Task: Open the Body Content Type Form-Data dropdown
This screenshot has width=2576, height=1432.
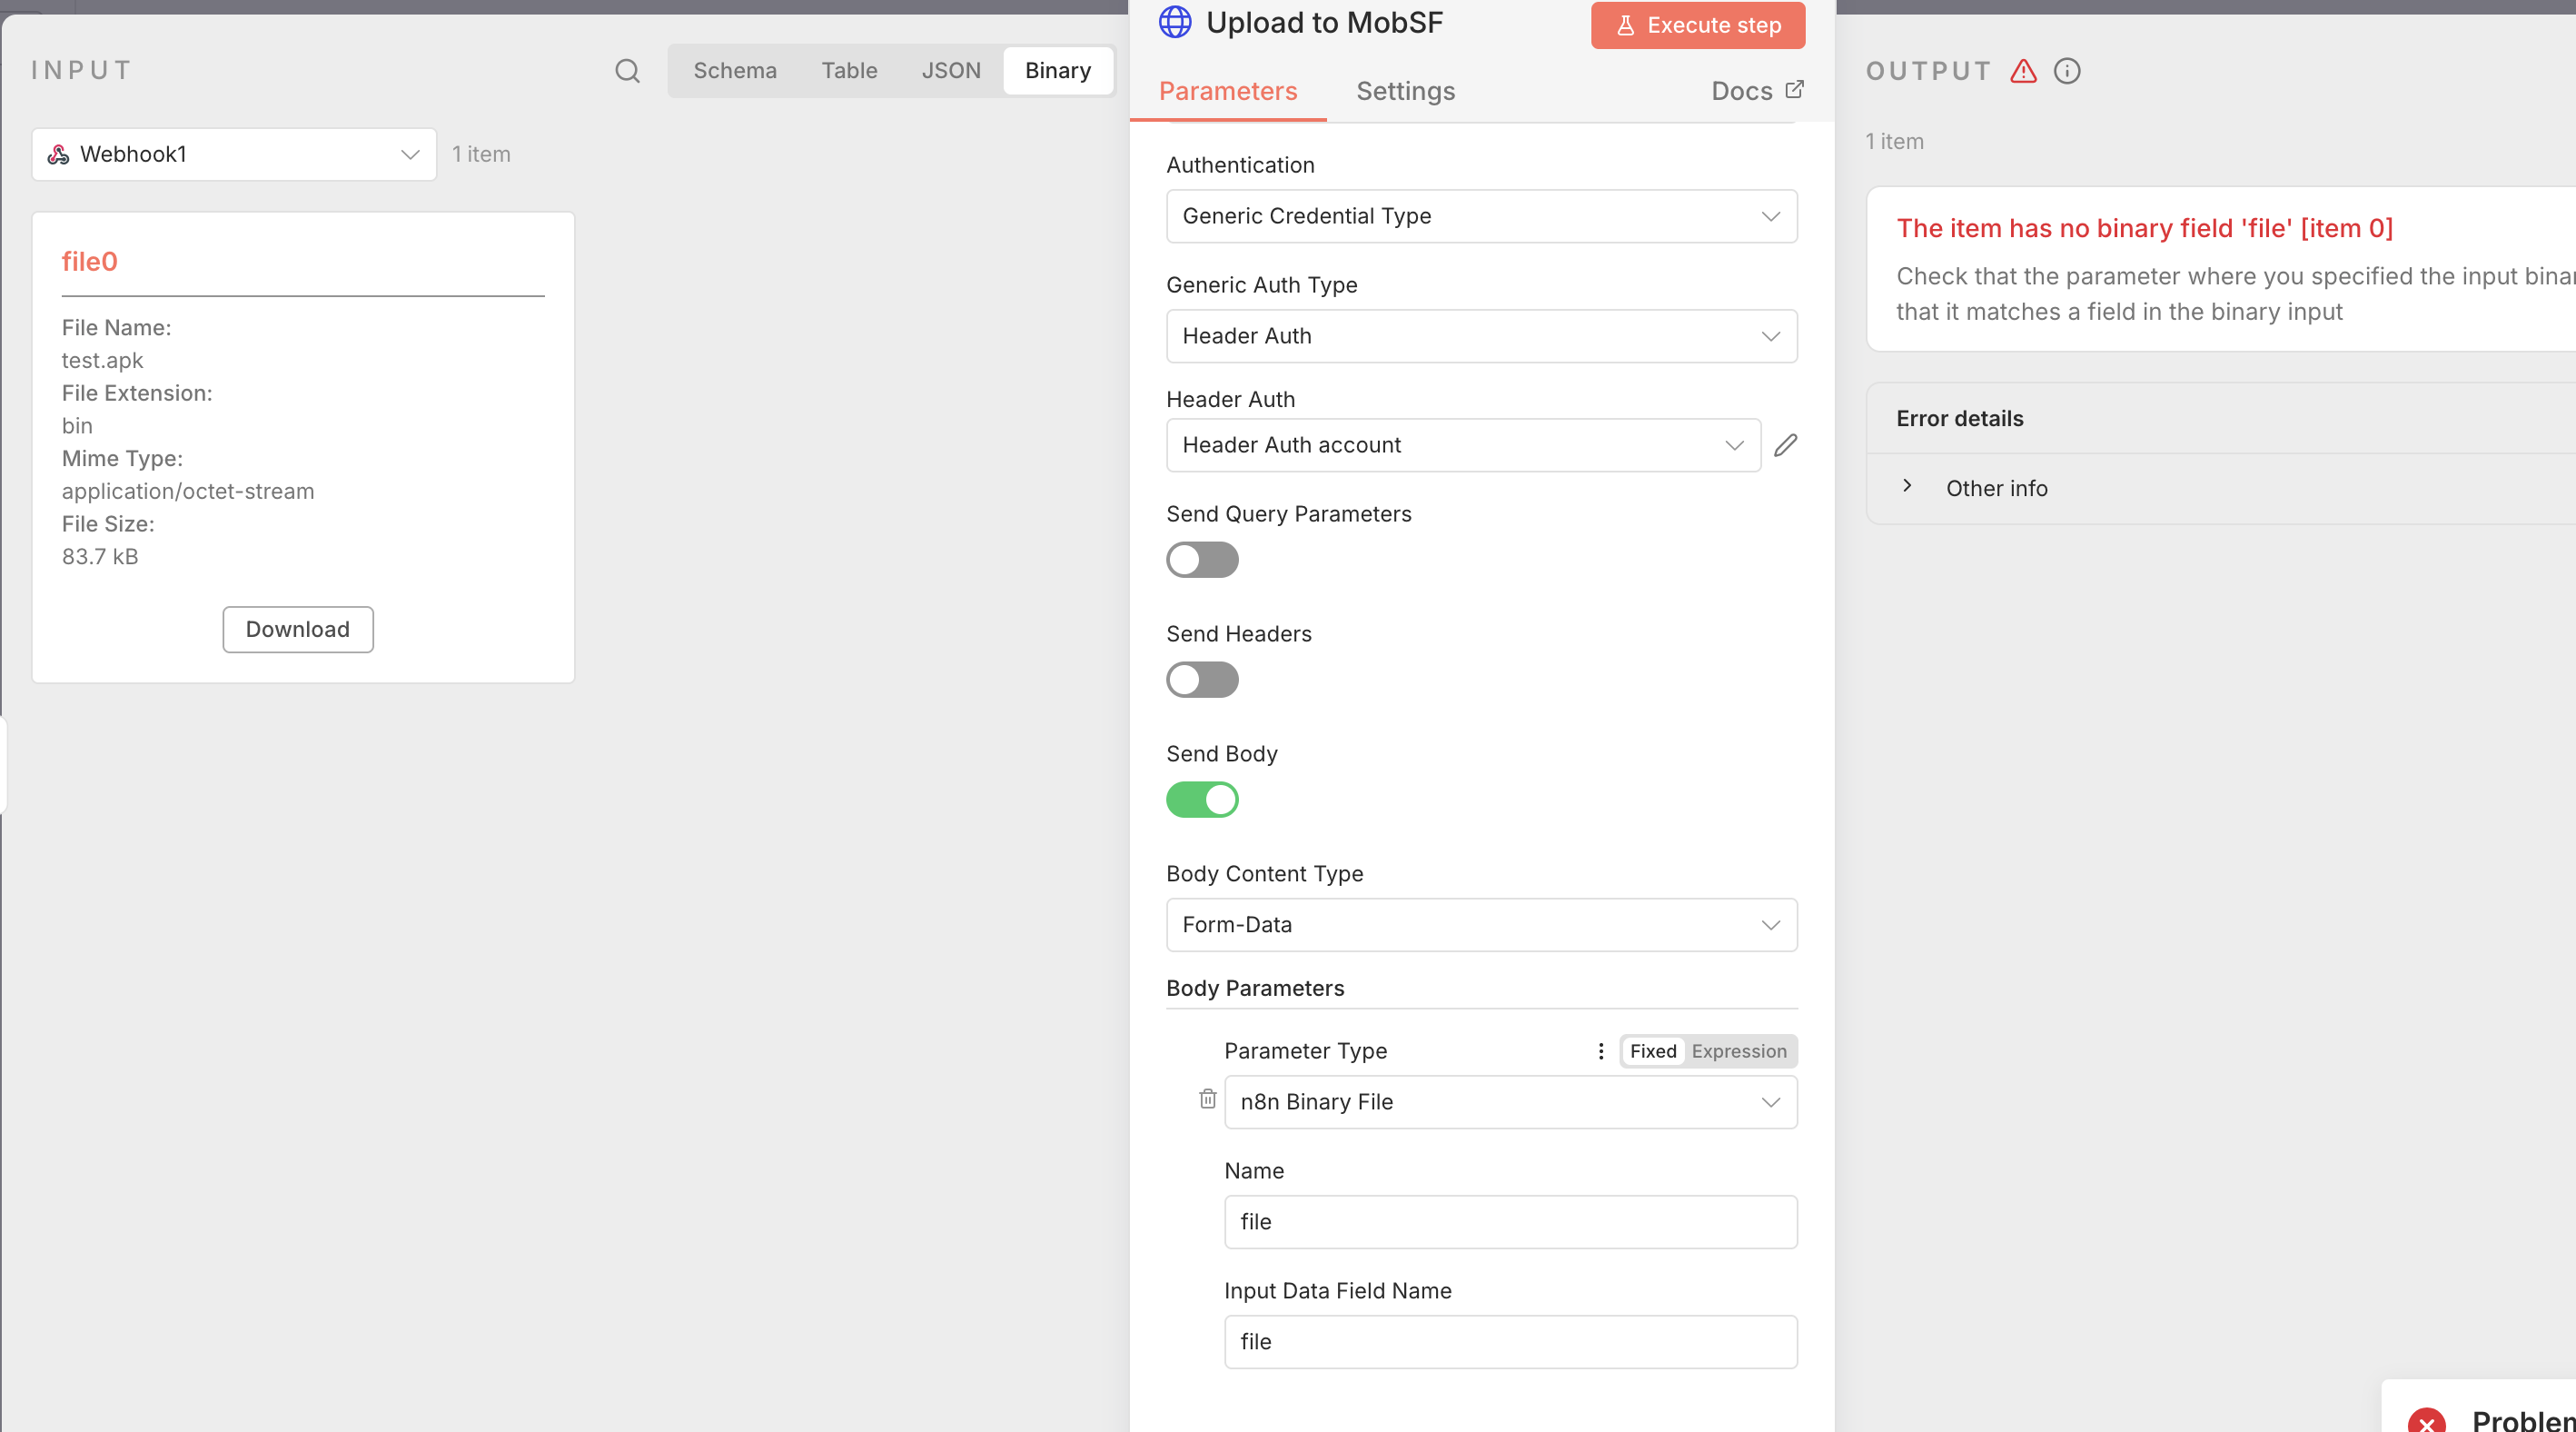Action: coord(1481,925)
